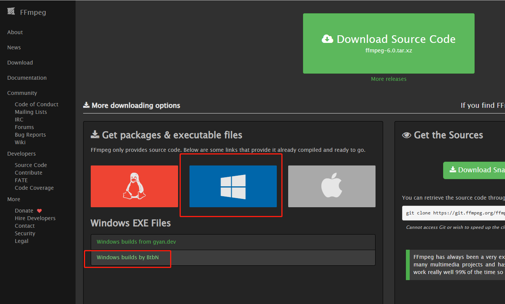Open Code of Conduct link
Viewport: 505px width, 304px height.
click(36, 104)
